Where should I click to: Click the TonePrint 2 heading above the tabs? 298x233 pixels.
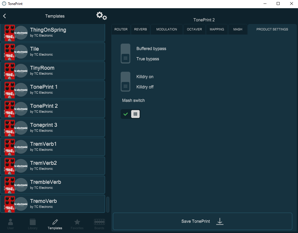(204, 20)
